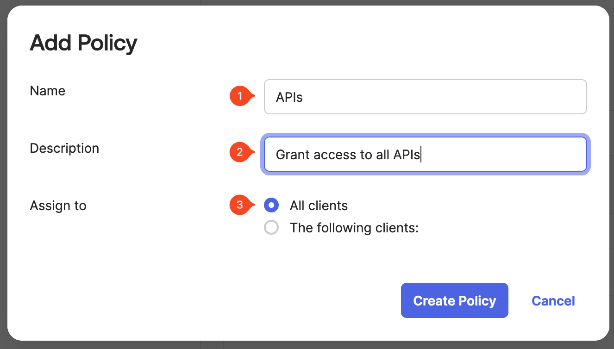The width and height of the screenshot is (614, 349).
Task: Click the callout pointing at Assign to options
Action: coord(240,205)
